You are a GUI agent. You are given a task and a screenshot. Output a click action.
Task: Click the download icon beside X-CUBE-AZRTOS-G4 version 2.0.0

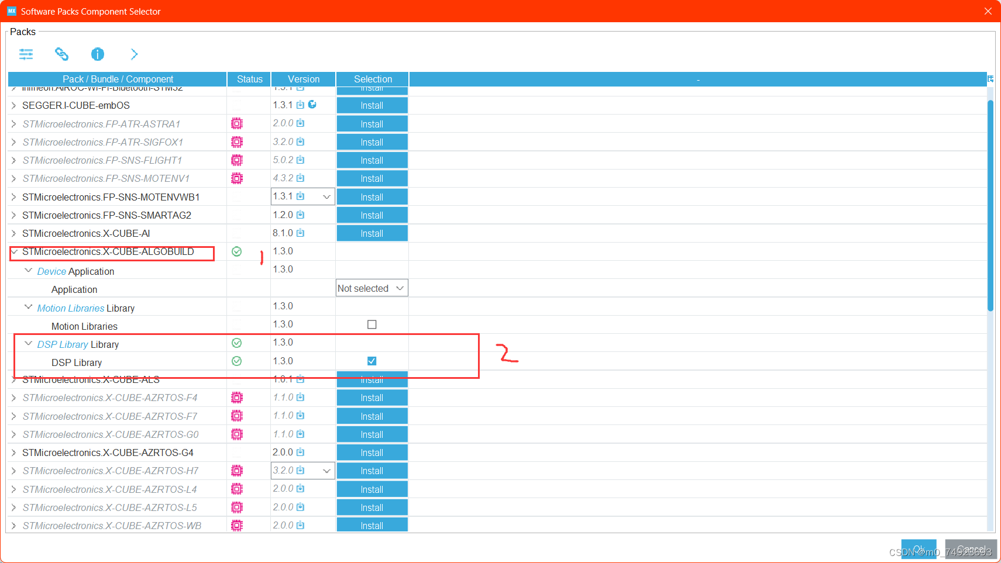[x=300, y=452]
